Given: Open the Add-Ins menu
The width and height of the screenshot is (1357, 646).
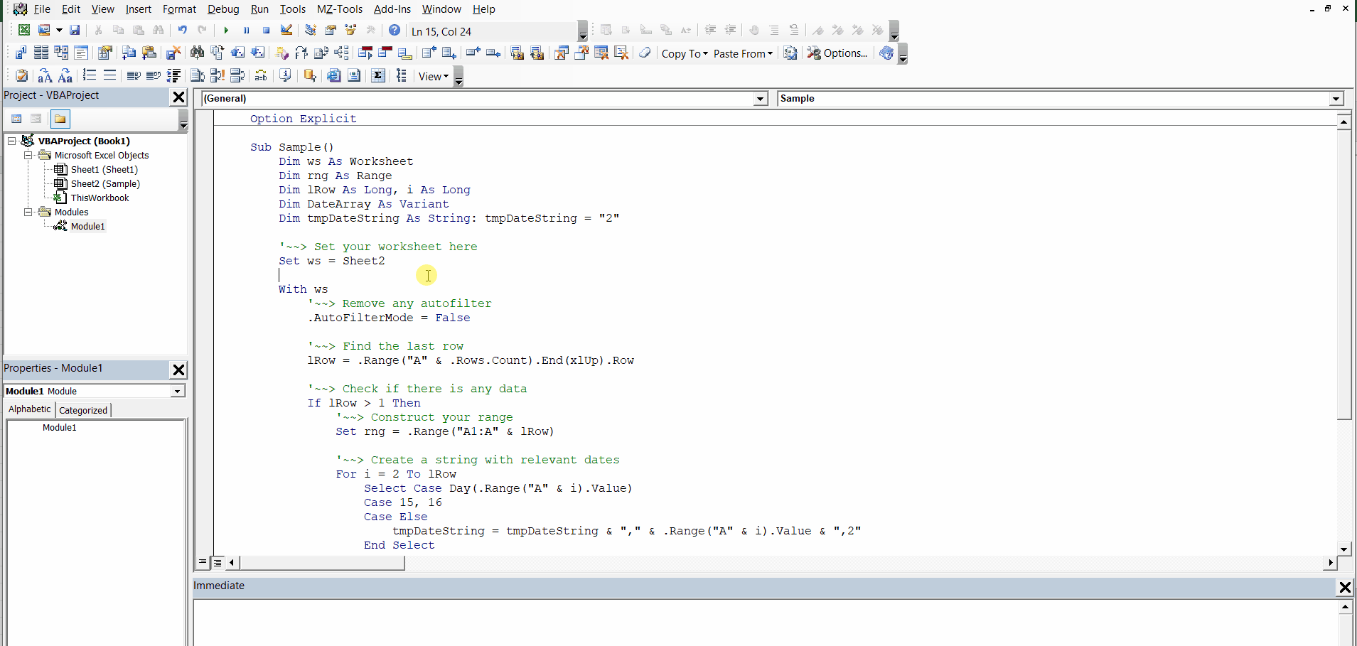Looking at the screenshot, I should (x=392, y=9).
